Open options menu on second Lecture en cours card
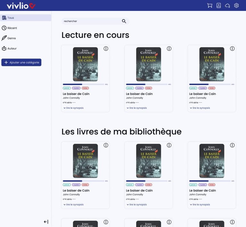This screenshot has width=246, height=227. click(x=169, y=49)
